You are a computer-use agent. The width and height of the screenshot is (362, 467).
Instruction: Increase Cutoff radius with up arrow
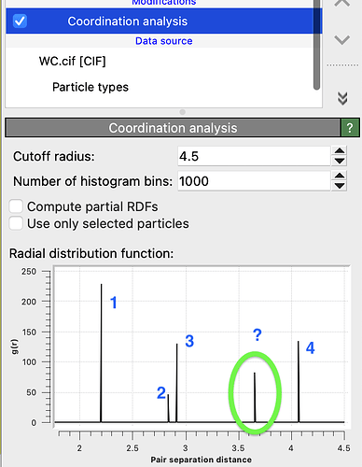(x=340, y=151)
